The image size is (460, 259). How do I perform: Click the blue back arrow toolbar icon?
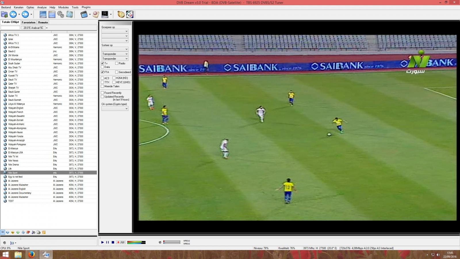point(13,14)
